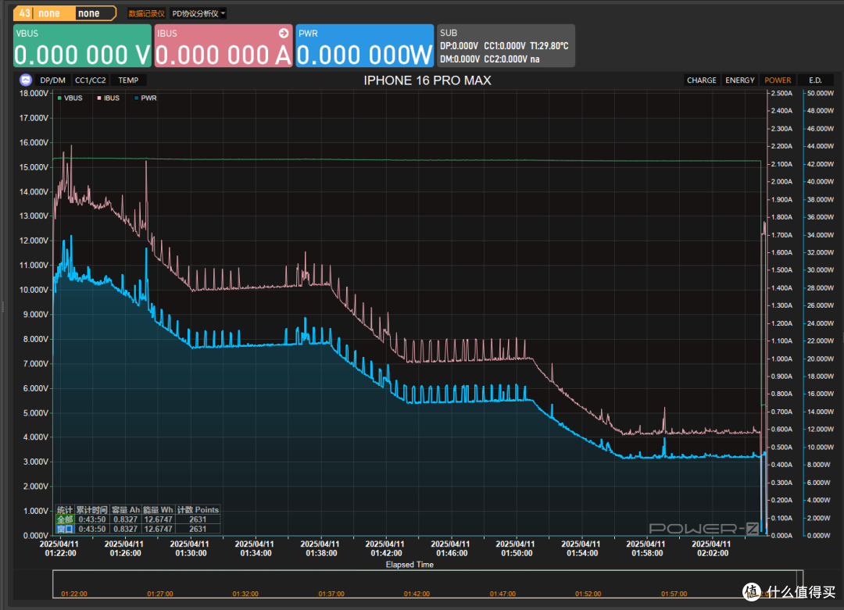
Task: Click the 窗口 statistics row label
Action: click(x=65, y=529)
